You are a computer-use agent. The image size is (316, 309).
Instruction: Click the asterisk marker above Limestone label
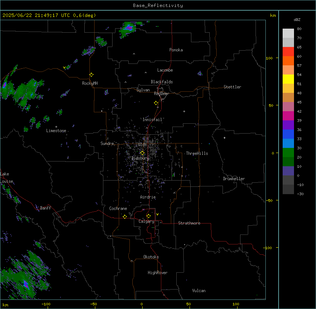point(56,127)
